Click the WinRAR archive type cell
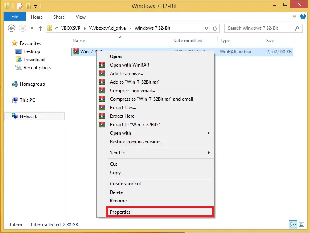 point(236,51)
